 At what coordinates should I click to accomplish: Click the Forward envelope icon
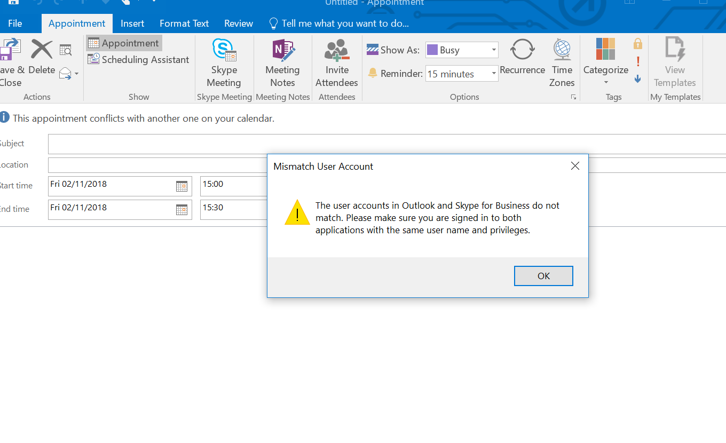[65, 73]
